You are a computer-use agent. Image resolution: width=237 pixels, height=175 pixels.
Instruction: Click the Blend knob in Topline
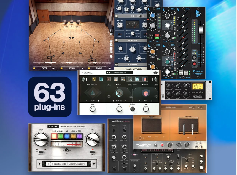93,109
